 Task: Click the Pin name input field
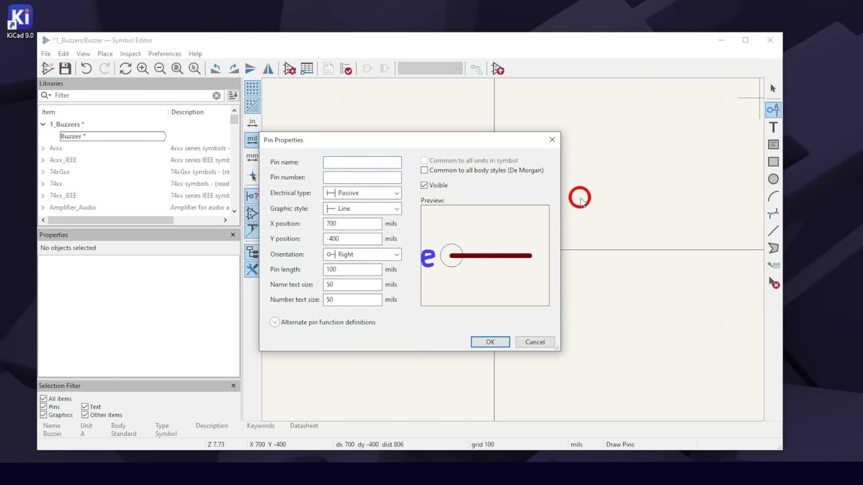[x=362, y=162]
